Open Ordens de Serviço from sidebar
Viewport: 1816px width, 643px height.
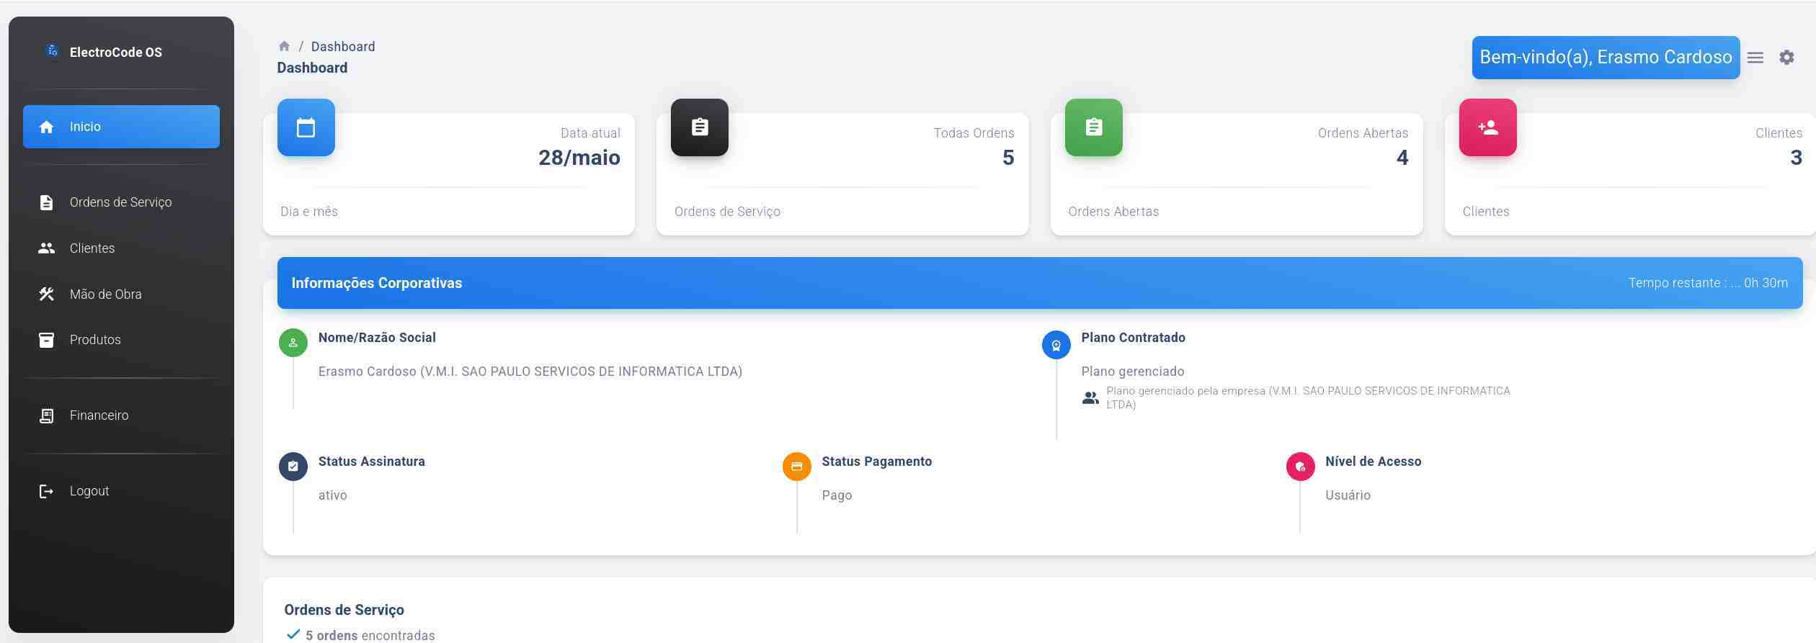(120, 202)
